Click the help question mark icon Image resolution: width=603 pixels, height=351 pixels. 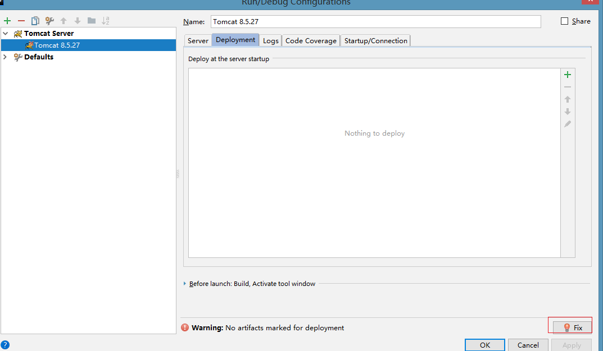tap(5, 345)
